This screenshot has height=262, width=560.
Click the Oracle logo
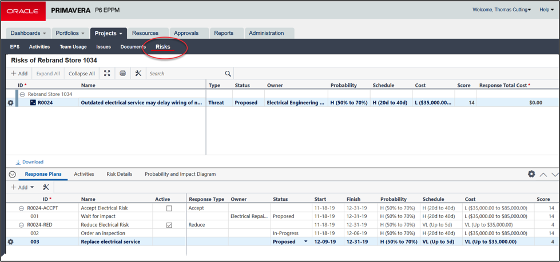tap(23, 11)
